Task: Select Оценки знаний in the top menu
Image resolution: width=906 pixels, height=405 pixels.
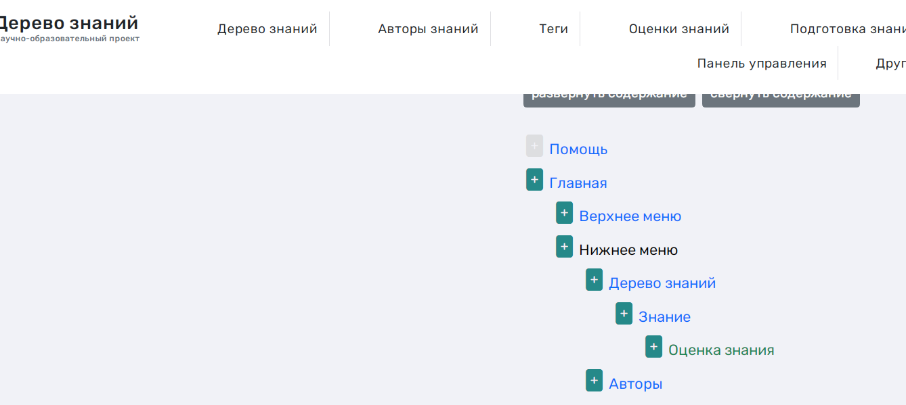Action: point(678,28)
